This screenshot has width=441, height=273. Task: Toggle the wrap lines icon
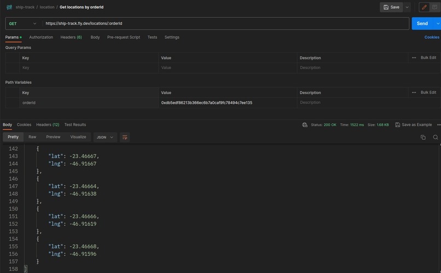point(125,137)
